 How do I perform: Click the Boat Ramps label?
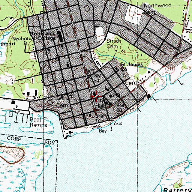tap(38, 122)
